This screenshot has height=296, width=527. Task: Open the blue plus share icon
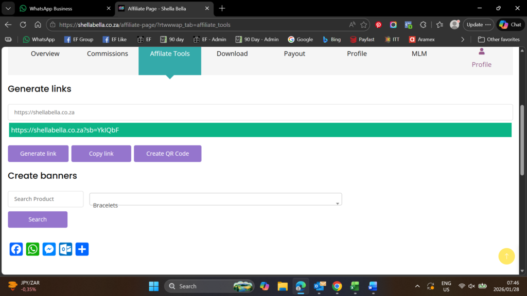(82, 249)
